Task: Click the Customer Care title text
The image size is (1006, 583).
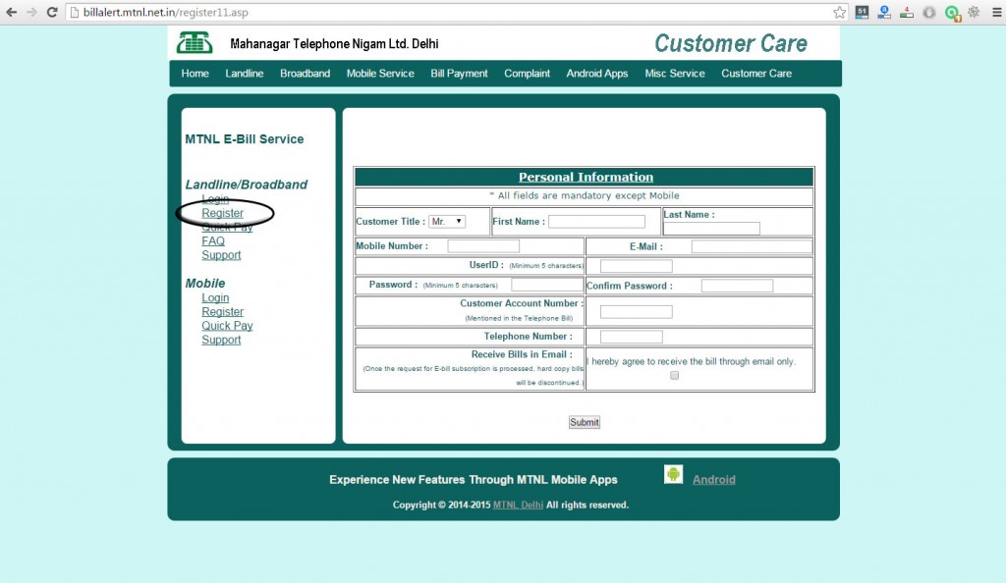Action: pos(731,43)
